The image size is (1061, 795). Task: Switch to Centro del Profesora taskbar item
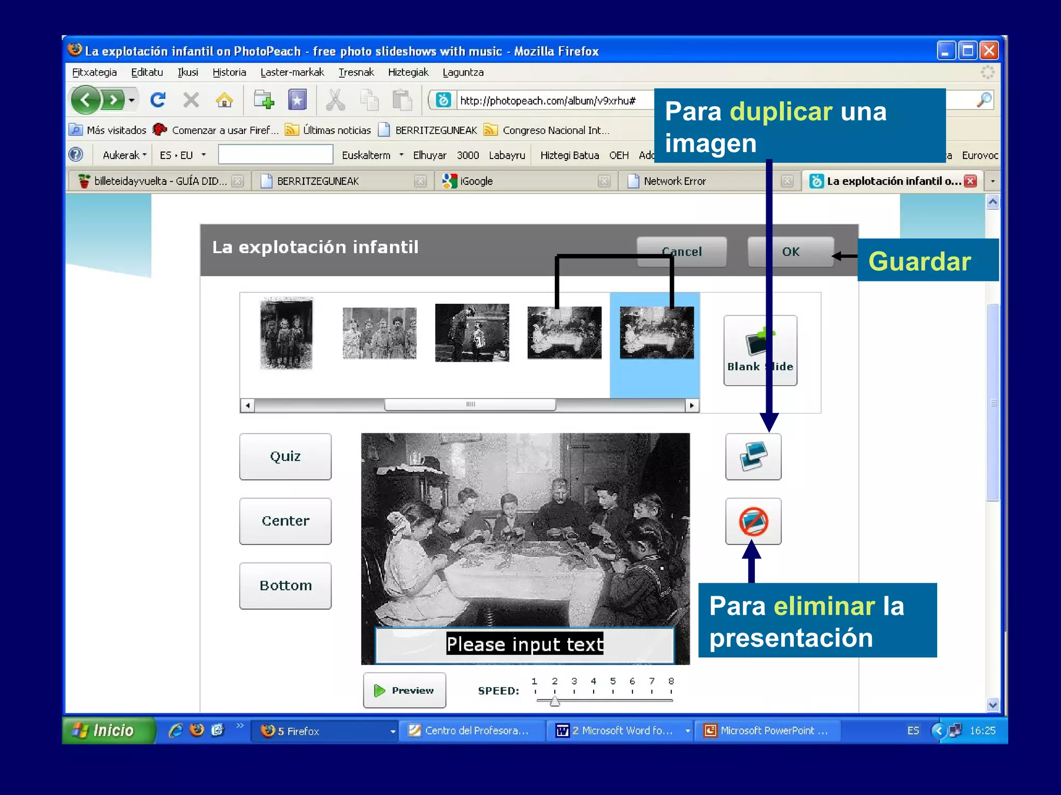[x=472, y=731]
